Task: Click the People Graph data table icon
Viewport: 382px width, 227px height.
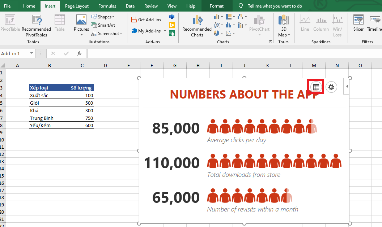Action: pos(316,87)
